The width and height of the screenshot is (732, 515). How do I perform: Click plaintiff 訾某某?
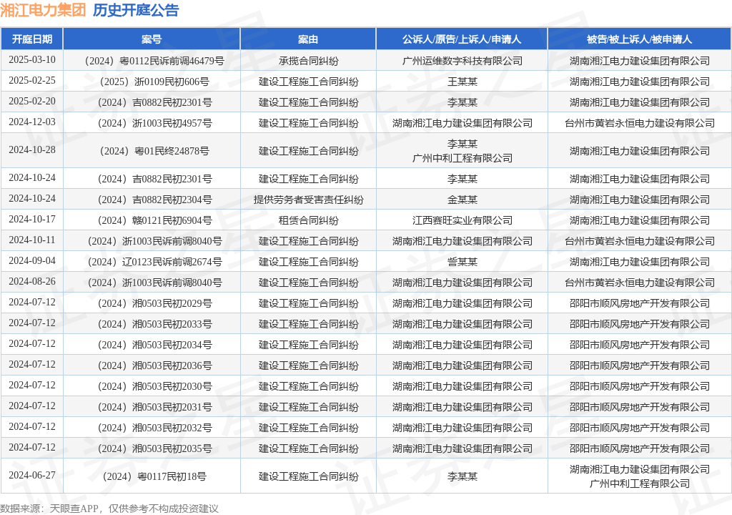coord(463,263)
